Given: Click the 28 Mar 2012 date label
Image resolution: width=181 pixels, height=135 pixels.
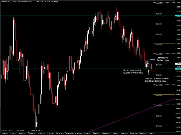Looking at the screenshot, I should [142, 133].
